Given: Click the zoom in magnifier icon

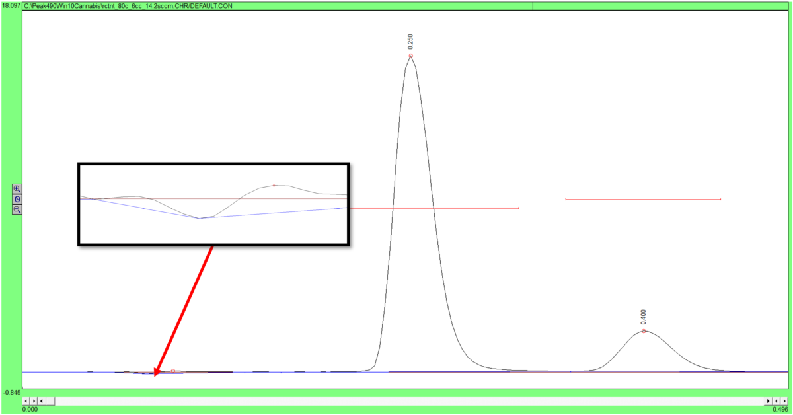Looking at the screenshot, I should tap(17, 188).
